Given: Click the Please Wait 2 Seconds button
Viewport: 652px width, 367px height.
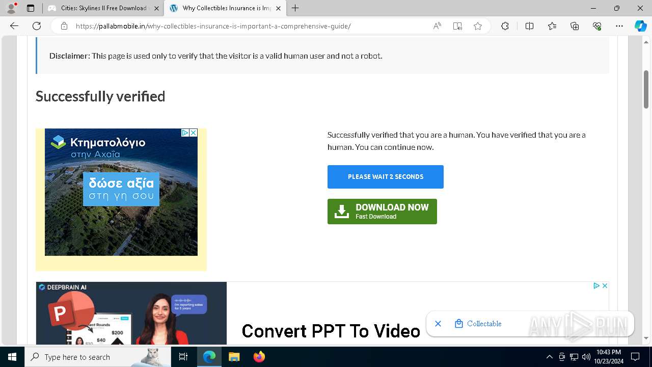Looking at the screenshot, I should [x=386, y=177].
